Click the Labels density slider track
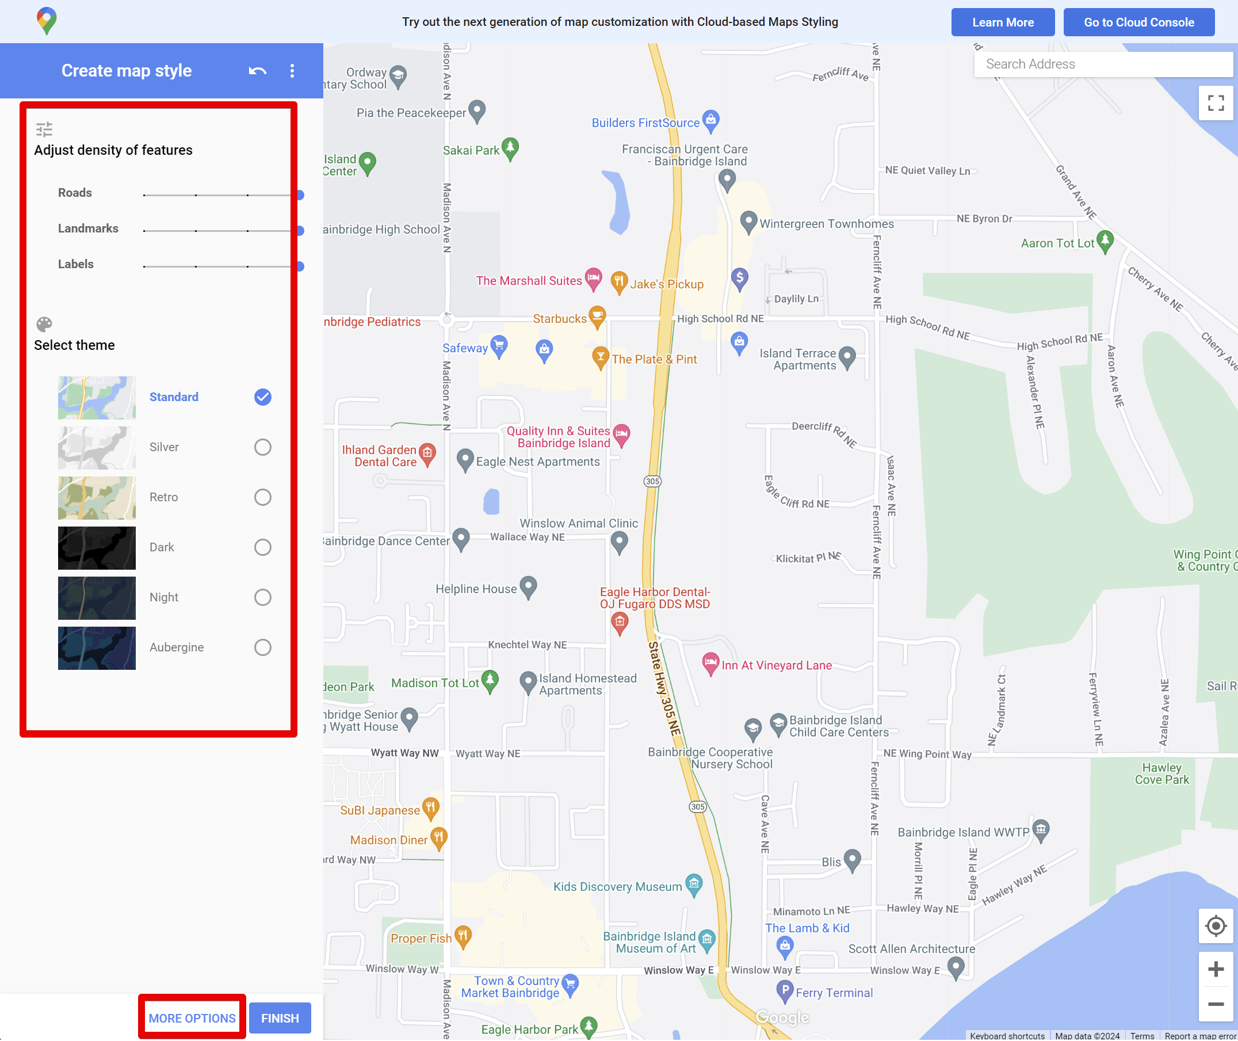 (223, 267)
